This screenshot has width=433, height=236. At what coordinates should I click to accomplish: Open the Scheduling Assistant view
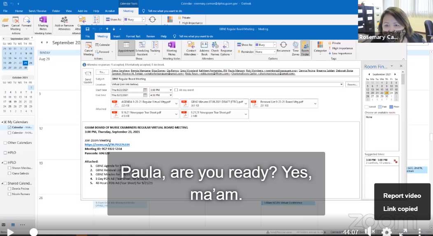point(142,49)
